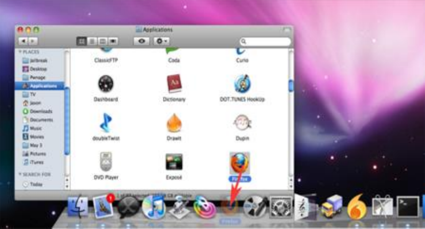Open the Transmit truck icon in Dock

pyautogui.click(x=332, y=207)
